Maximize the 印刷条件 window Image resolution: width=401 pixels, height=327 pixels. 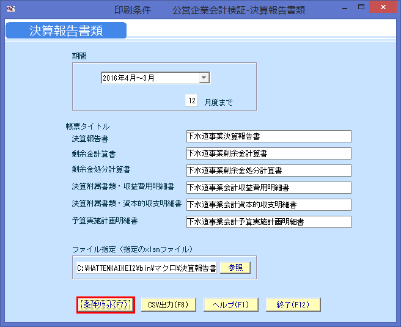click(x=361, y=7)
